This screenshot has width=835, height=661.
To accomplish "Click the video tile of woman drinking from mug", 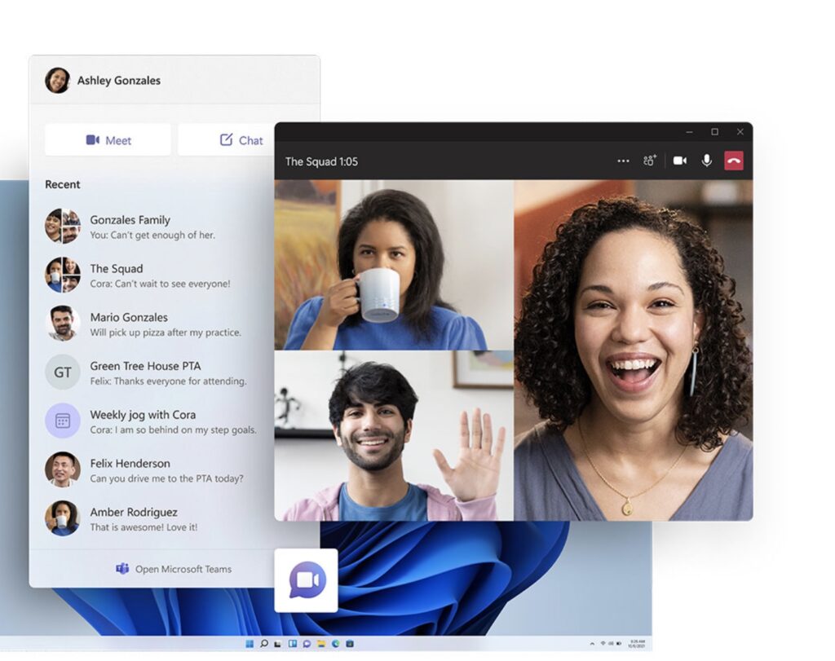I will click(394, 265).
